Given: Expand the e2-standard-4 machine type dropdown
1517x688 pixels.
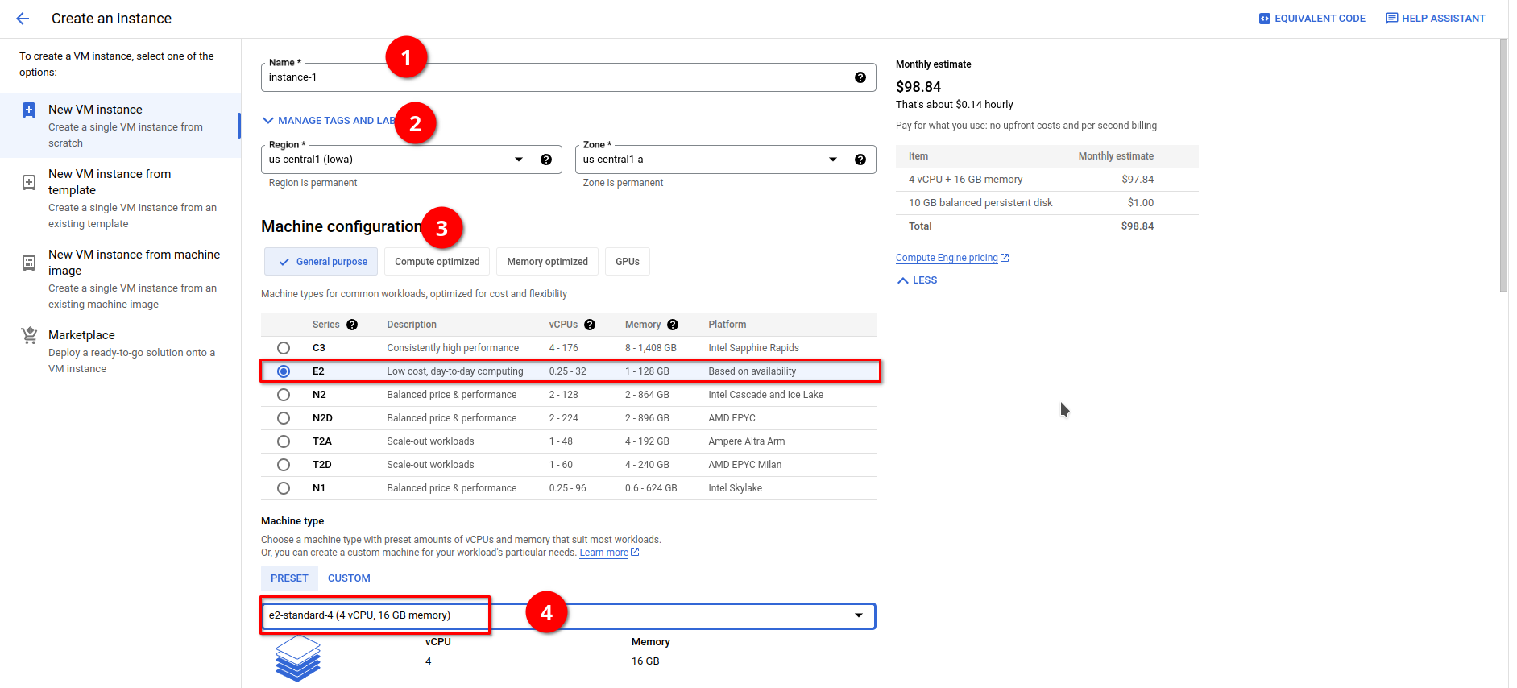Looking at the screenshot, I should click(858, 615).
